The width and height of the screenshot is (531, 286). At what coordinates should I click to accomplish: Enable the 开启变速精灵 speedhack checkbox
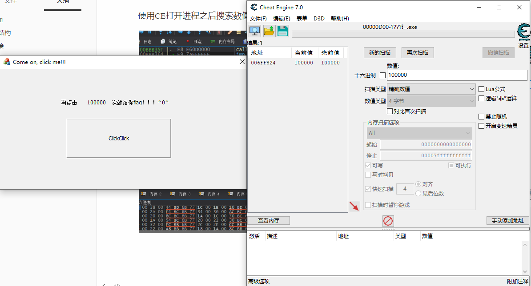[x=481, y=126]
